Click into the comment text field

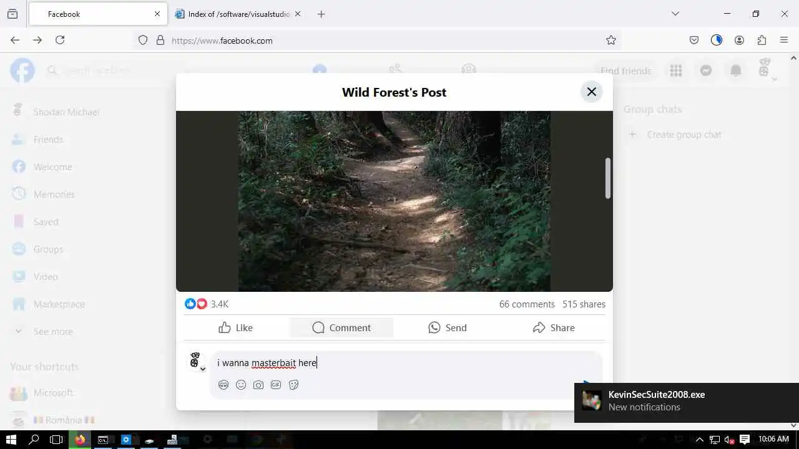click(x=406, y=363)
